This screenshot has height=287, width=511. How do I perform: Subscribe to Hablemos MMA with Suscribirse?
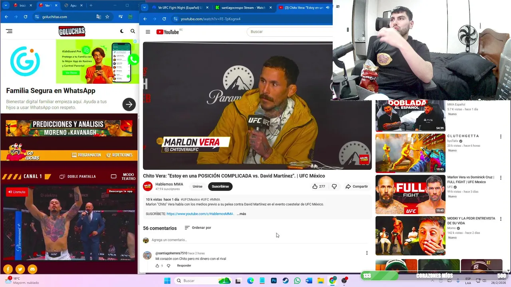(220, 187)
